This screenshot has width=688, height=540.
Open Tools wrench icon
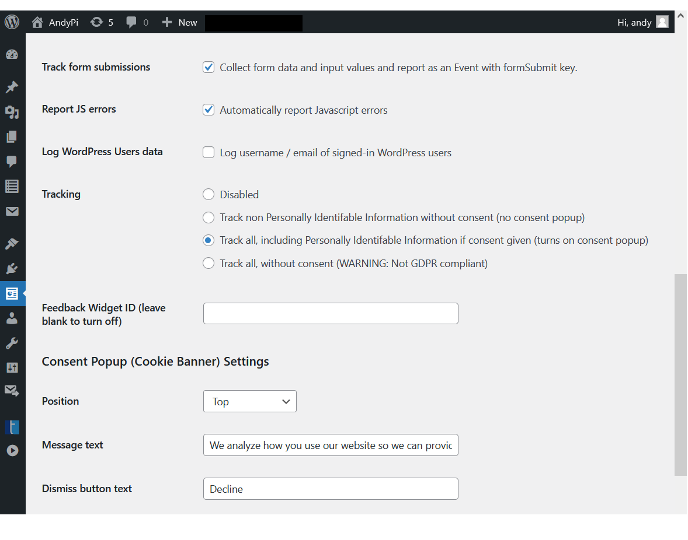click(x=12, y=343)
